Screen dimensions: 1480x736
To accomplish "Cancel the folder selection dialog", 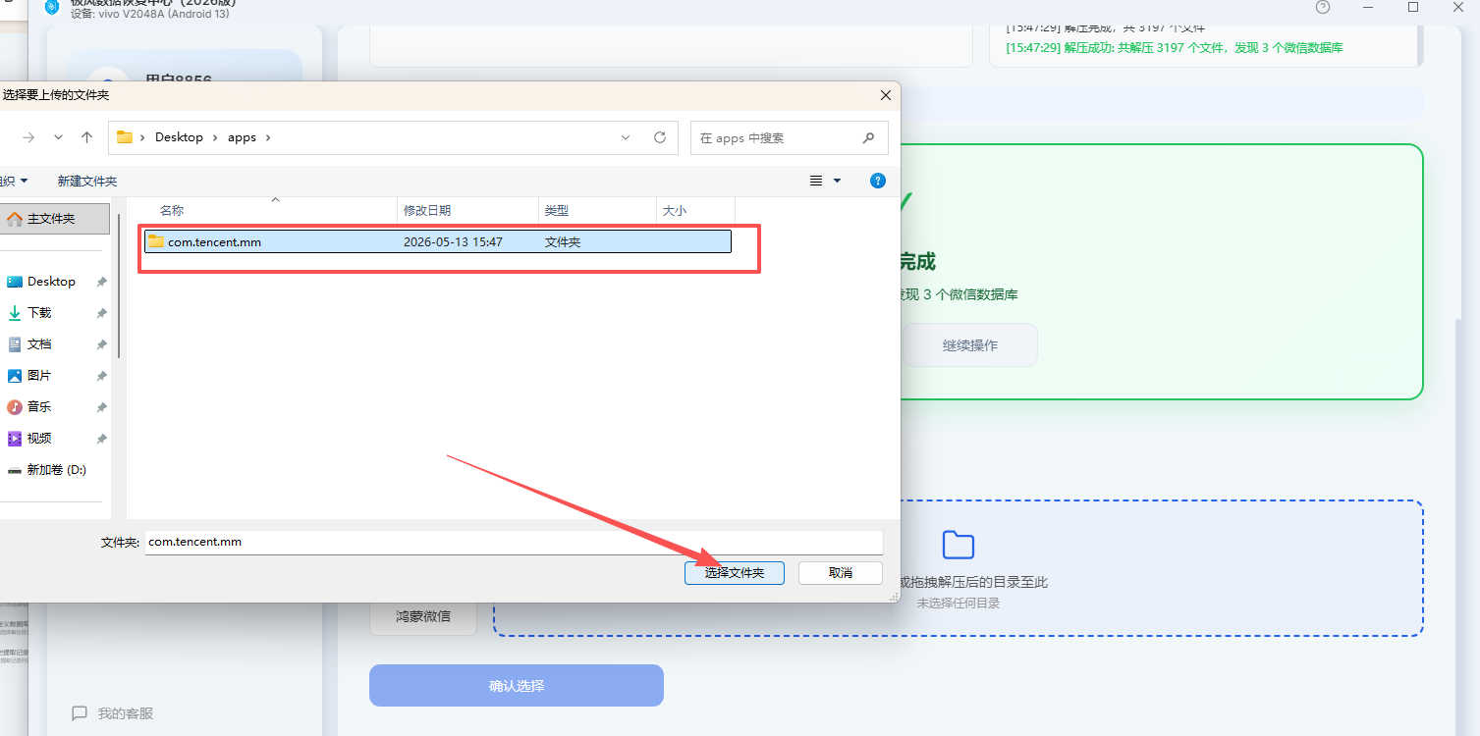I will click(x=840, y=572).
